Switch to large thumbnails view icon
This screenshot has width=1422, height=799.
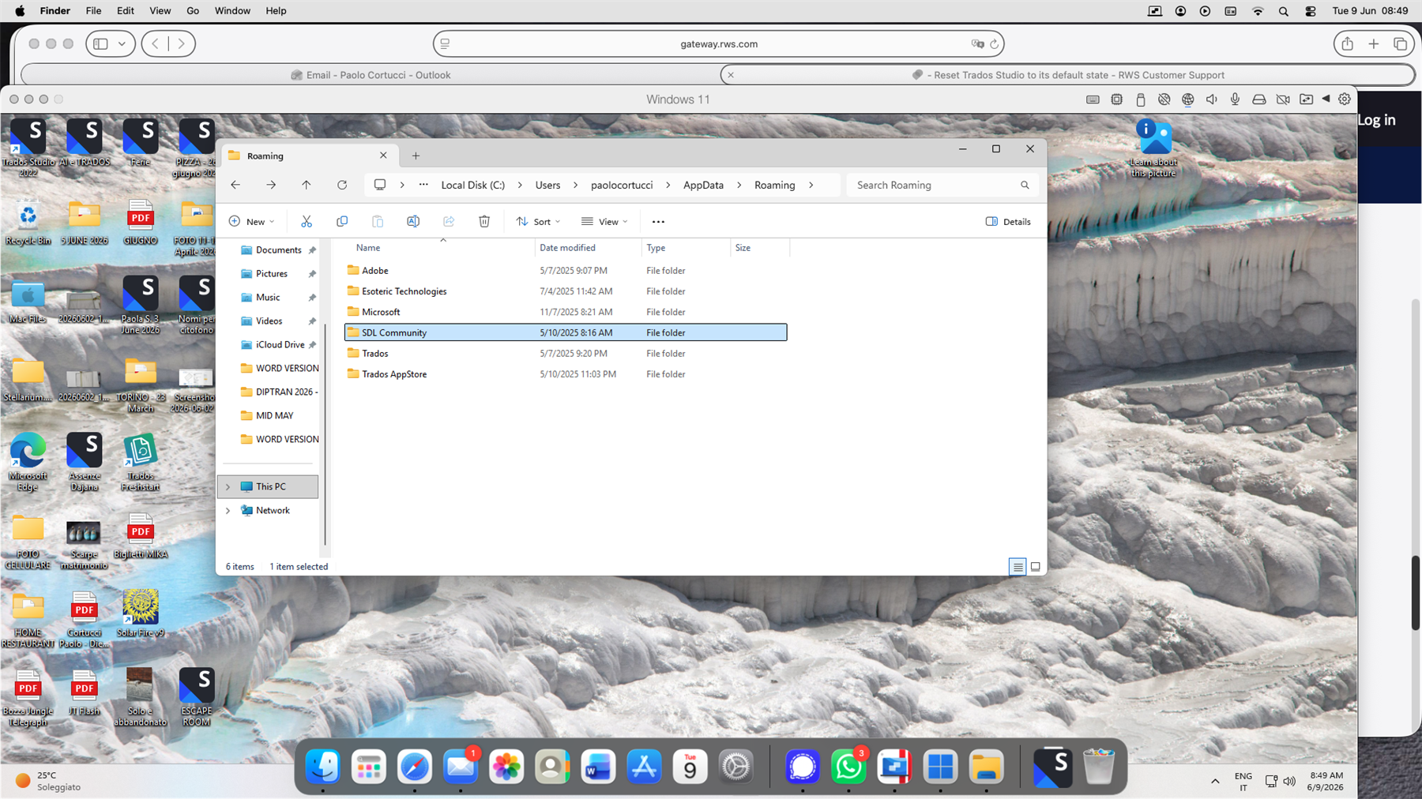point(1036,566)
